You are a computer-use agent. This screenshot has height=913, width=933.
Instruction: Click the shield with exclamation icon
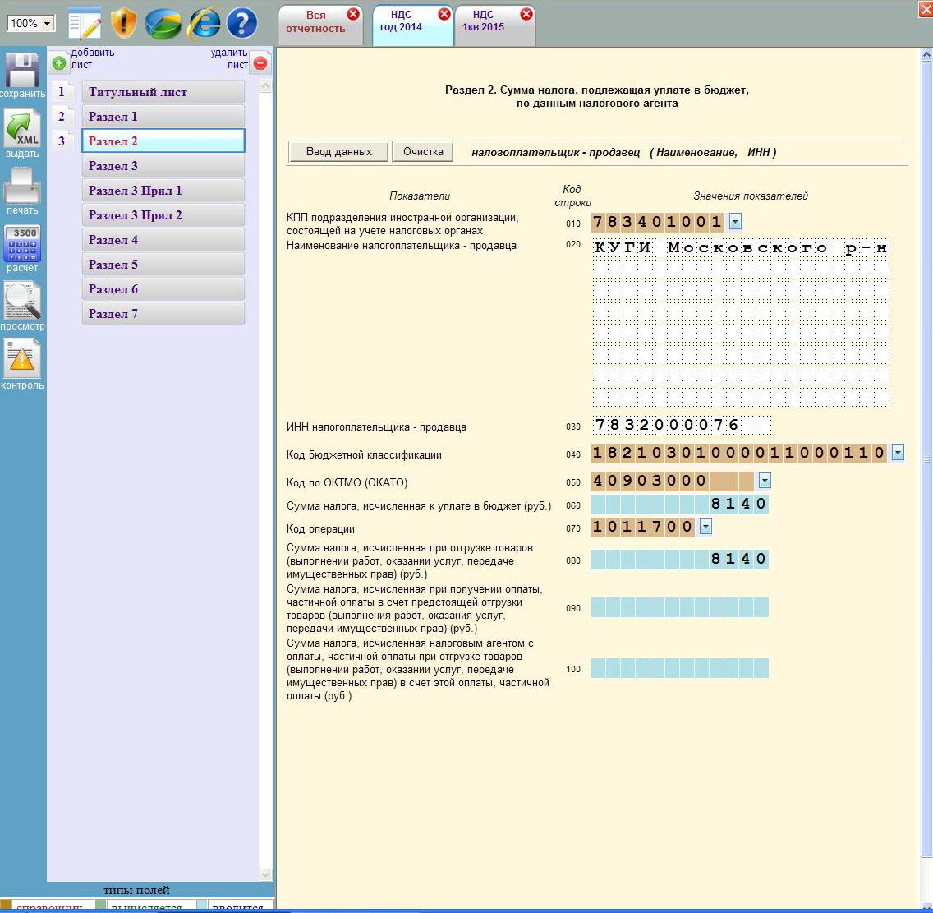click(124, 23)
